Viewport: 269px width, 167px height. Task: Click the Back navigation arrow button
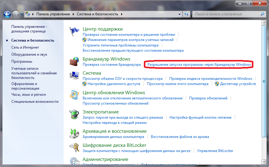click(7, 14)
